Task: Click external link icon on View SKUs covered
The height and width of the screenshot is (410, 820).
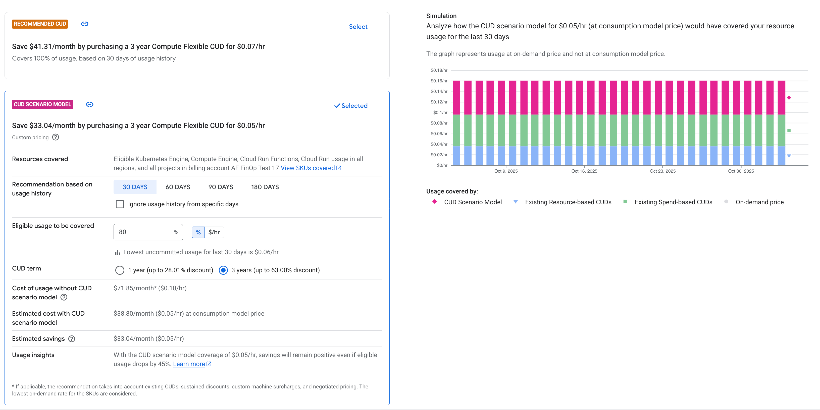Action: pos(338,168)
